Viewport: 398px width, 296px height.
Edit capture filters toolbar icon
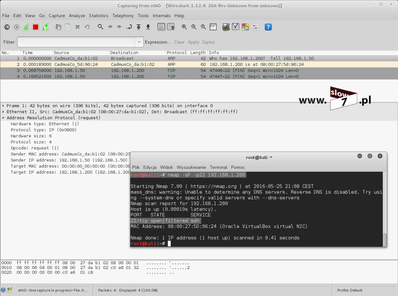226,27
